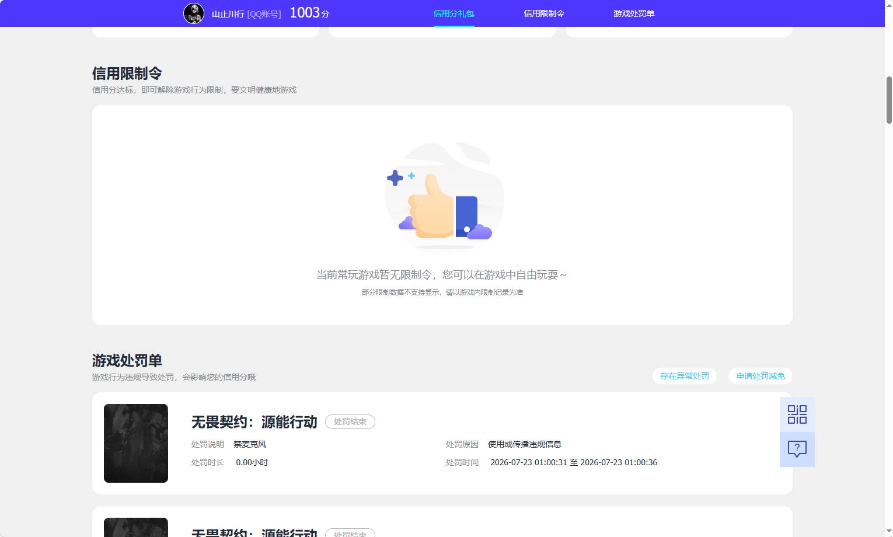Click the 游戏处罚单 section heading
Viewport: 893px width, 537px height.
[127, 361]
